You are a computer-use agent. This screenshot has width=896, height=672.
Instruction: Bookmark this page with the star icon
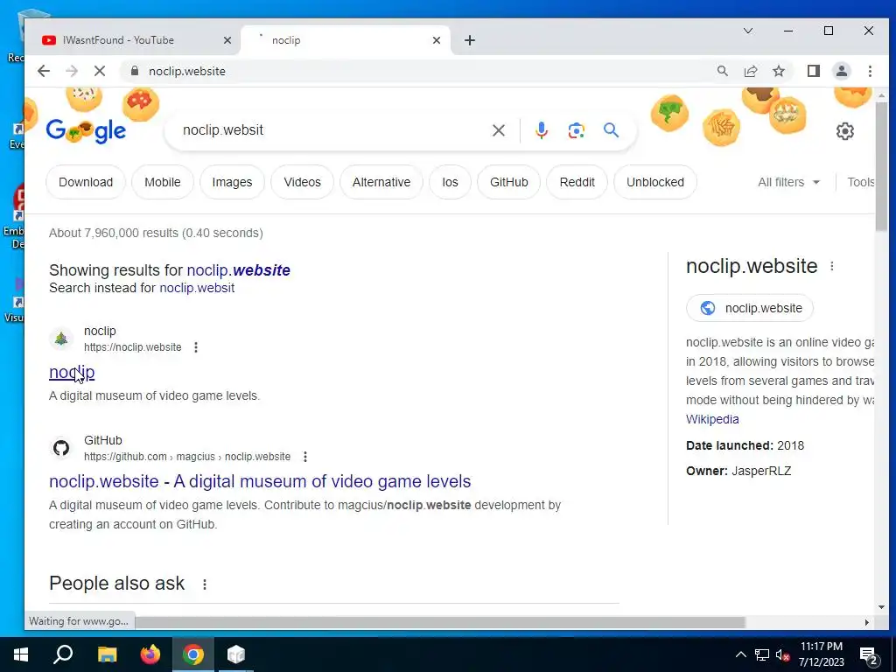(x=778, y=71)
